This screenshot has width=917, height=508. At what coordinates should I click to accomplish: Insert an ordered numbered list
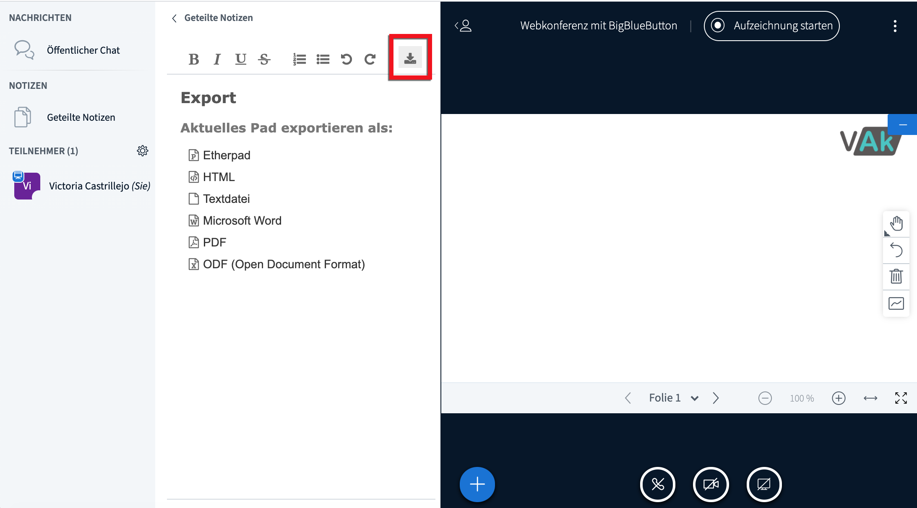click(299, 59)
